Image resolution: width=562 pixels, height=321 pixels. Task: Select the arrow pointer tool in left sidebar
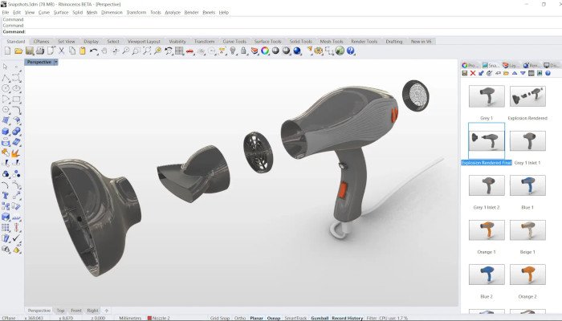tap(6, 67)
